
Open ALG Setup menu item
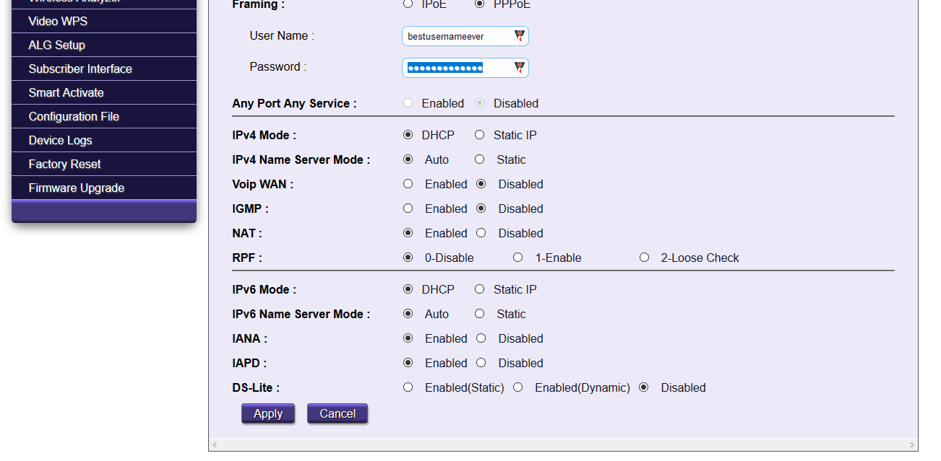coord(57,45)
